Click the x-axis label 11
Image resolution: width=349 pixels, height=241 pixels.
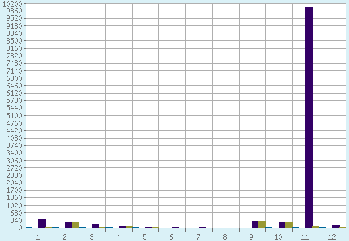[x=305, y=237]
